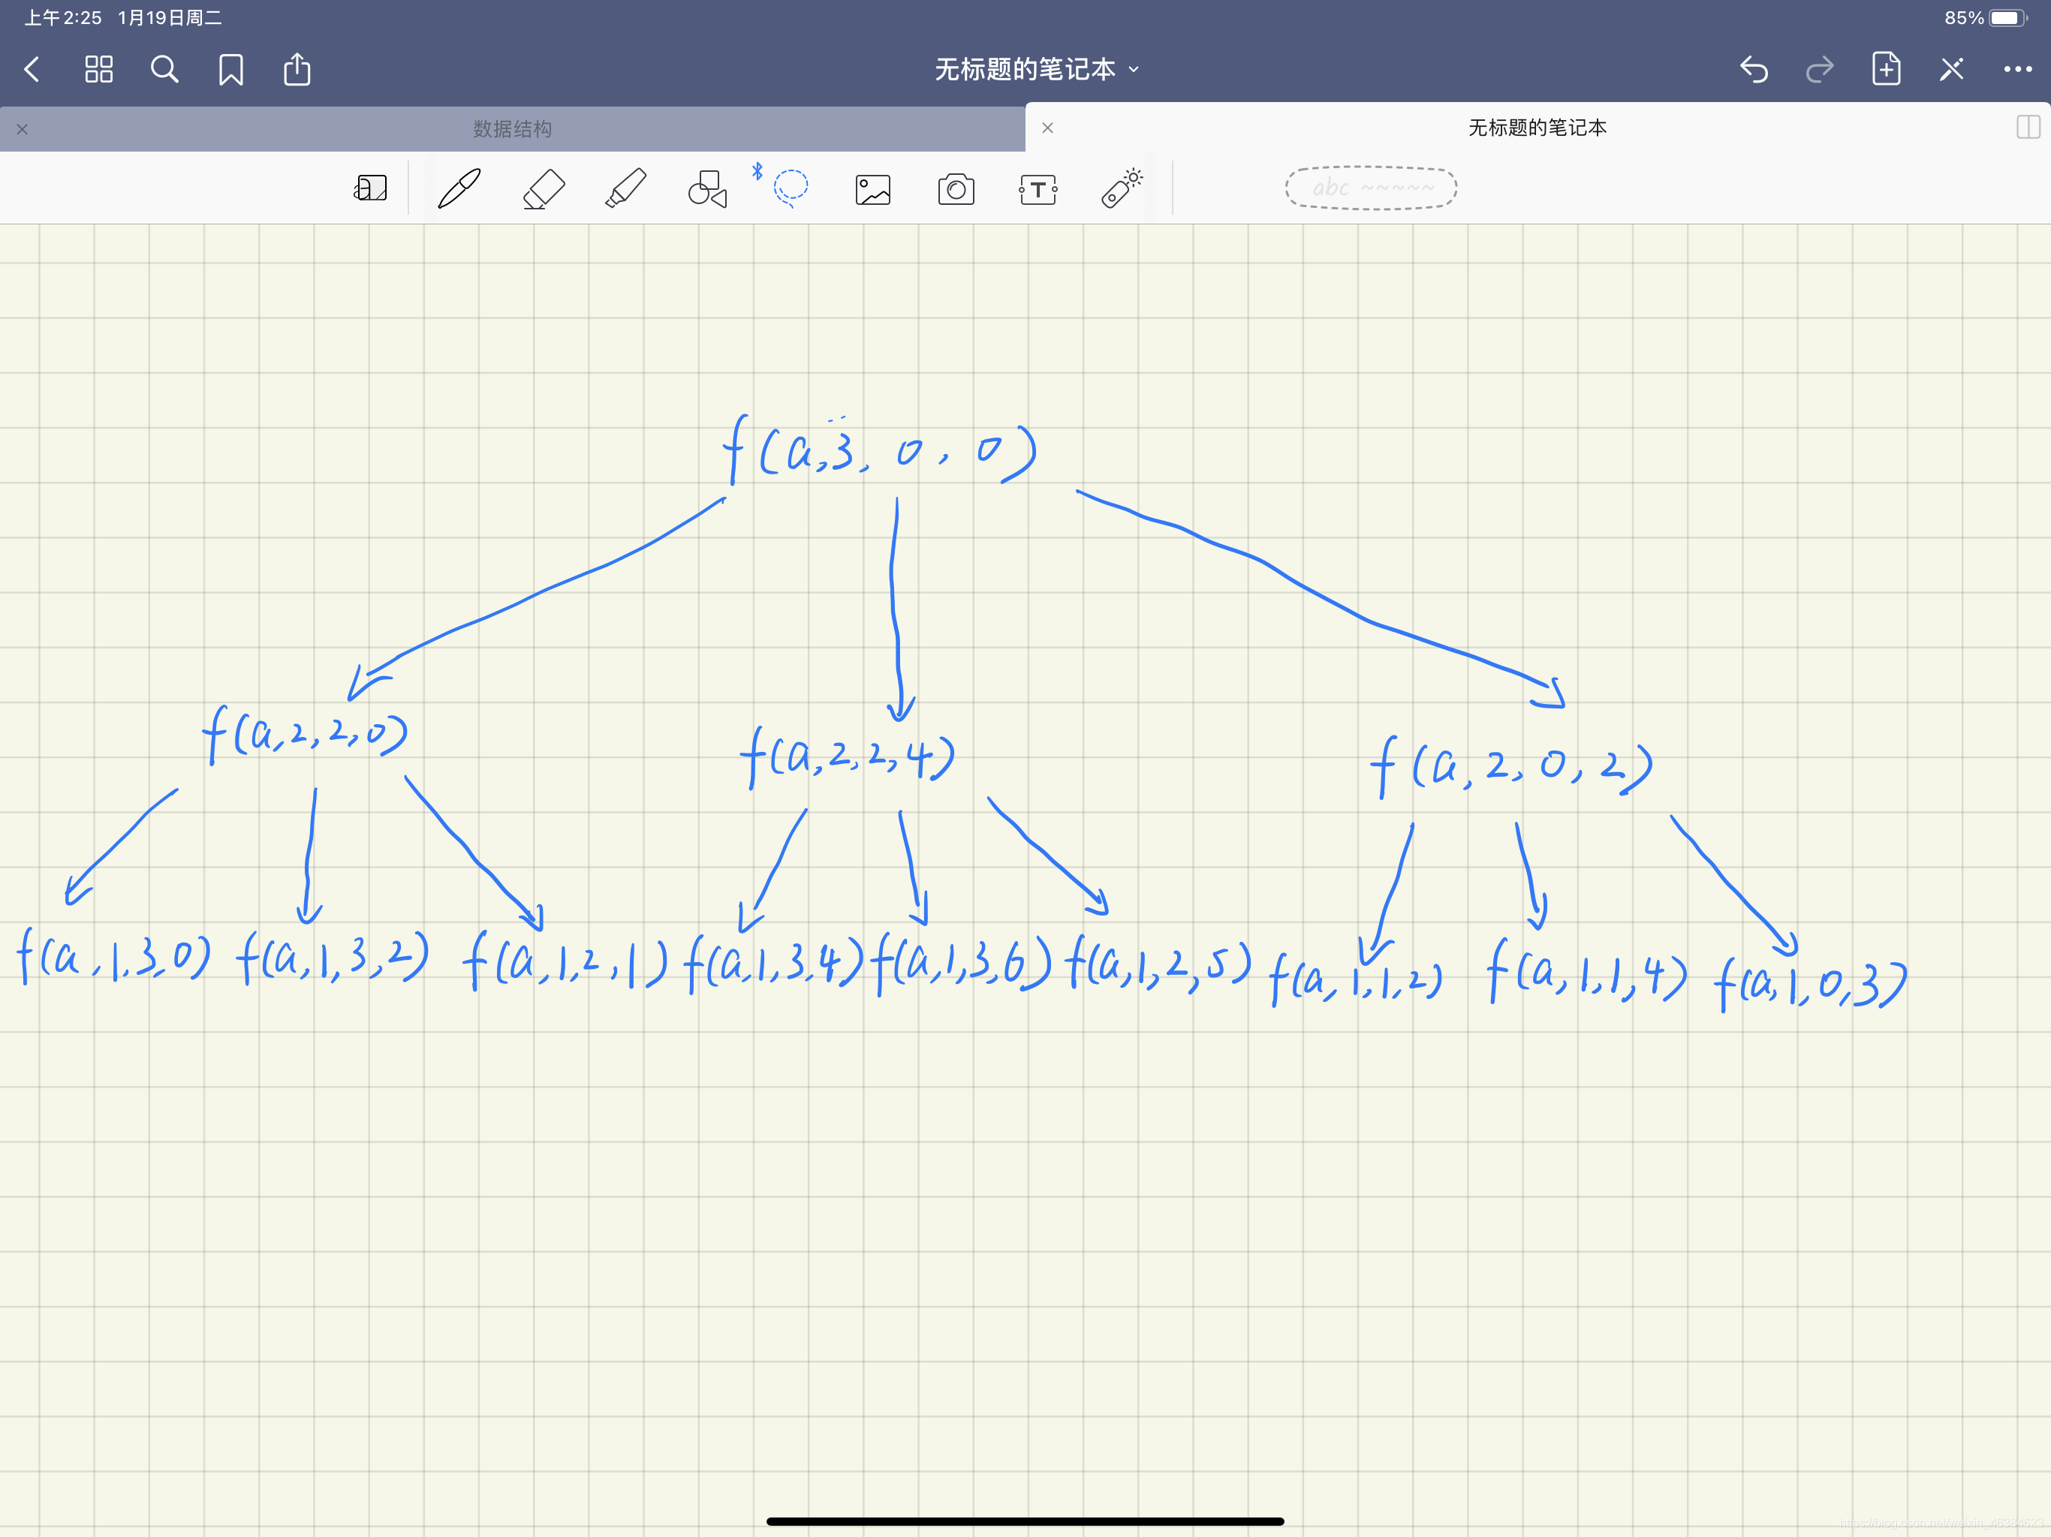Open the Camera tool
This screenshot has height=1537, width=2051.
pos(955,189)
